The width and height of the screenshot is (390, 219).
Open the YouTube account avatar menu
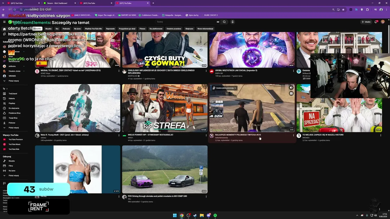click(383, 22)
